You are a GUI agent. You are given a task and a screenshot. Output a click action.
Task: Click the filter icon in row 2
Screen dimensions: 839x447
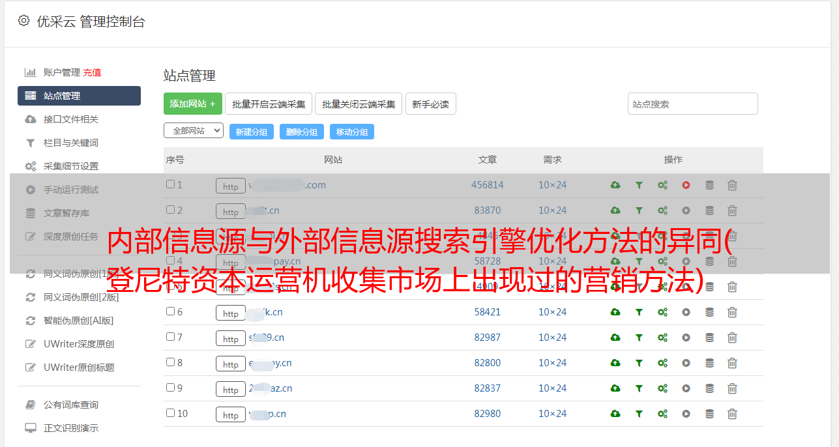pos(639,210)
